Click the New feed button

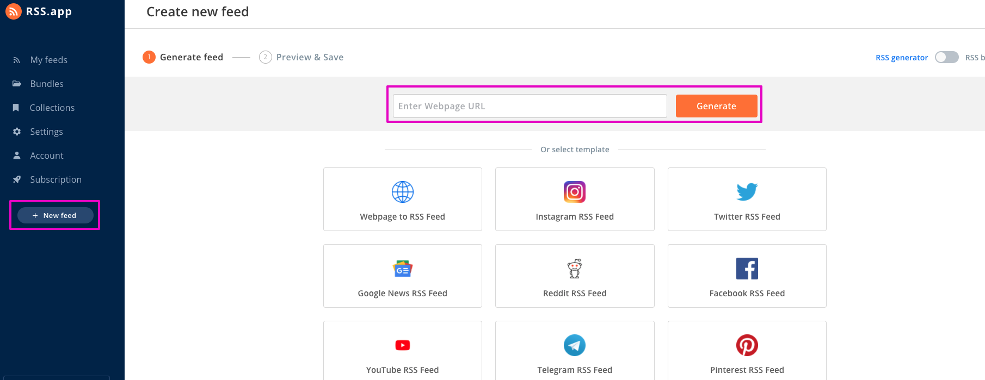(55, 215)
